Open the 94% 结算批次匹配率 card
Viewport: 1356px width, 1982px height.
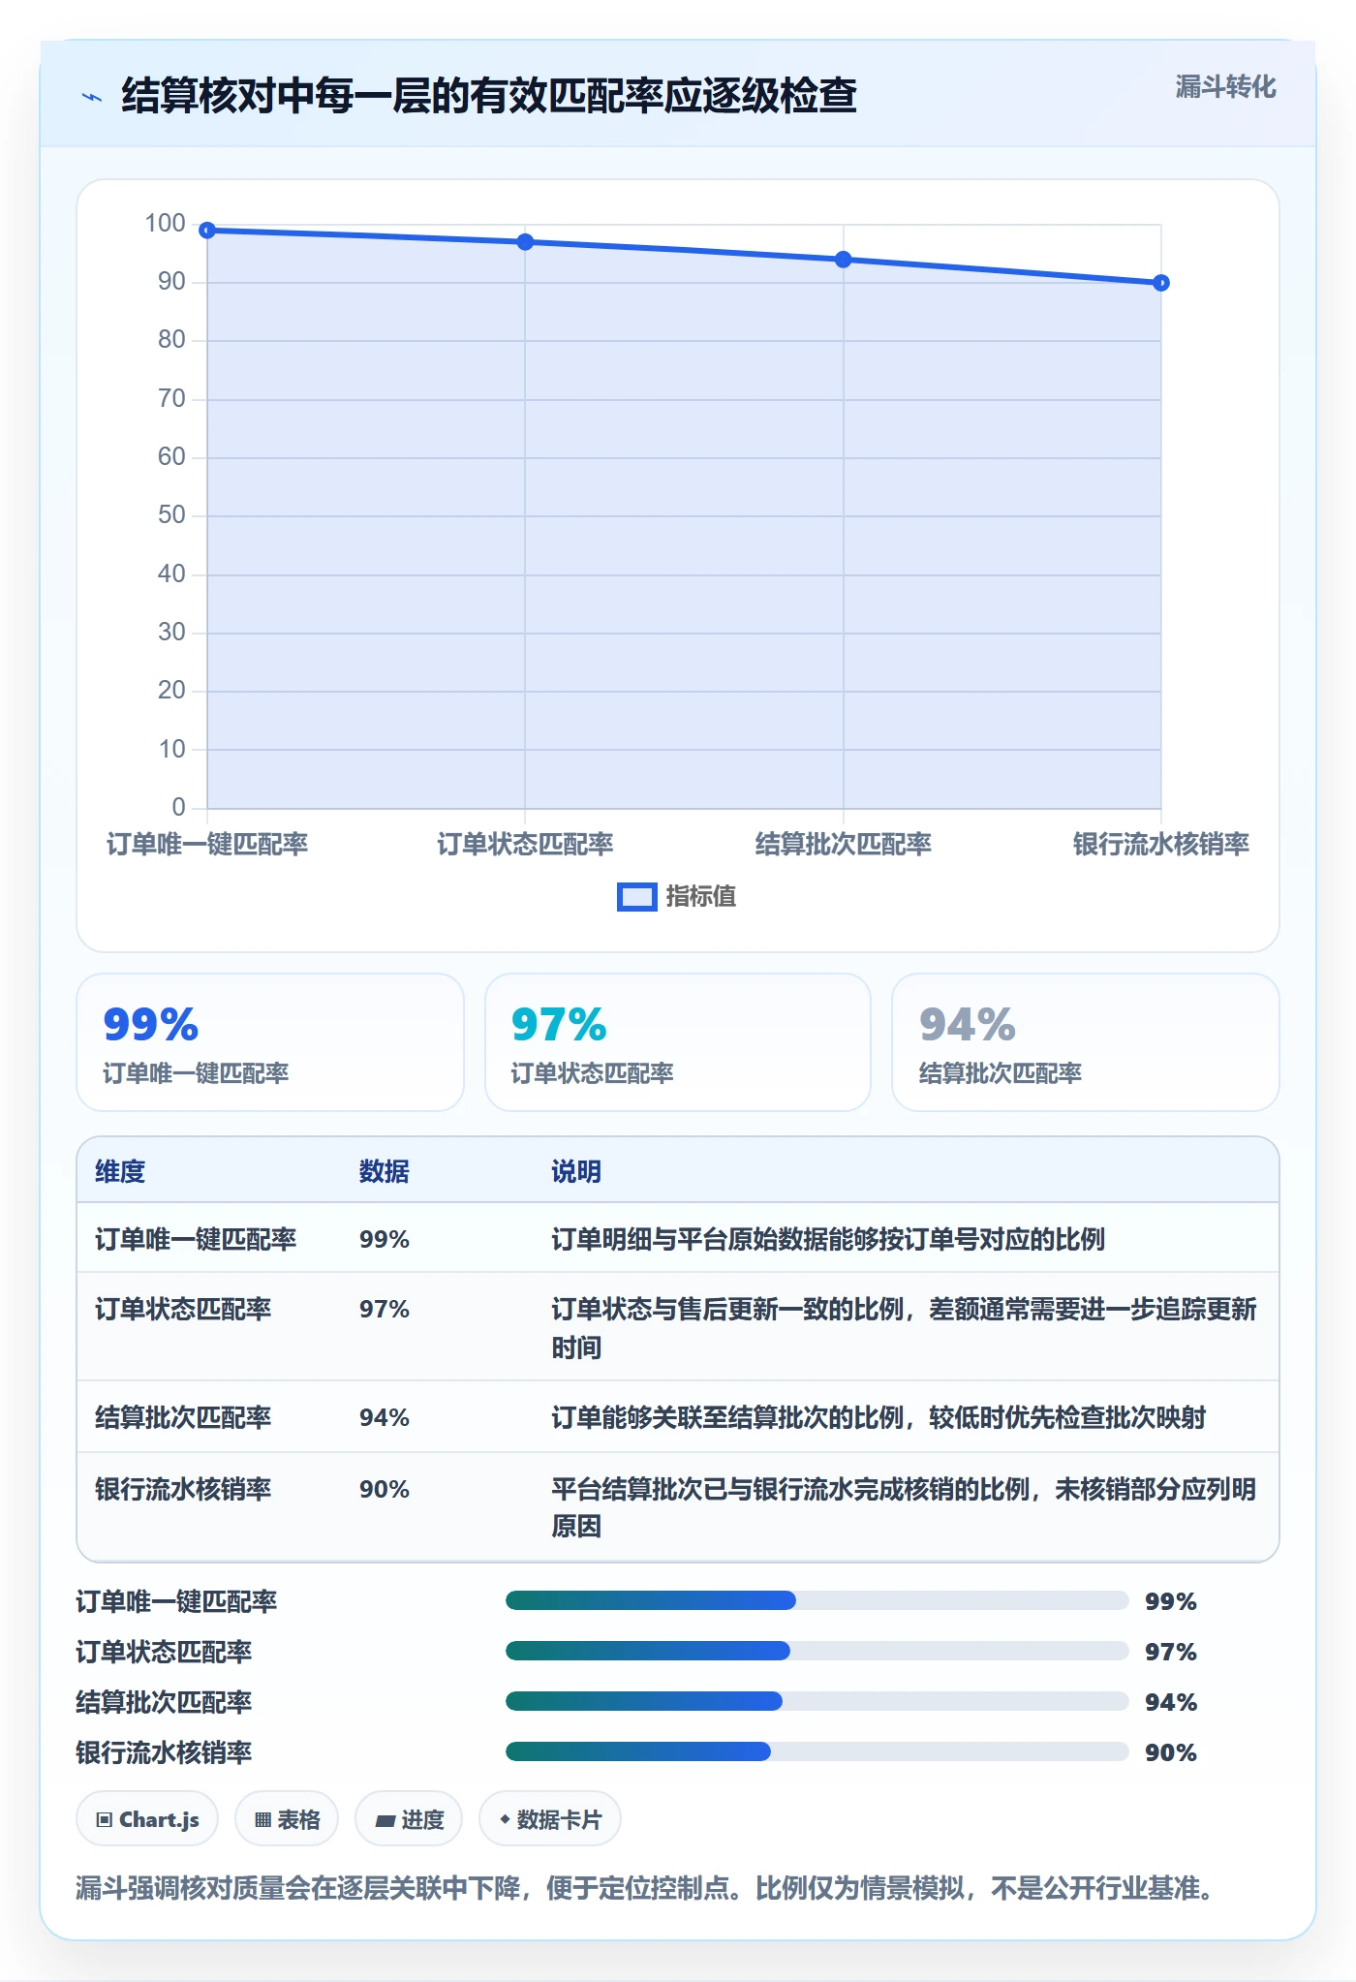tap(1086, 1042)
